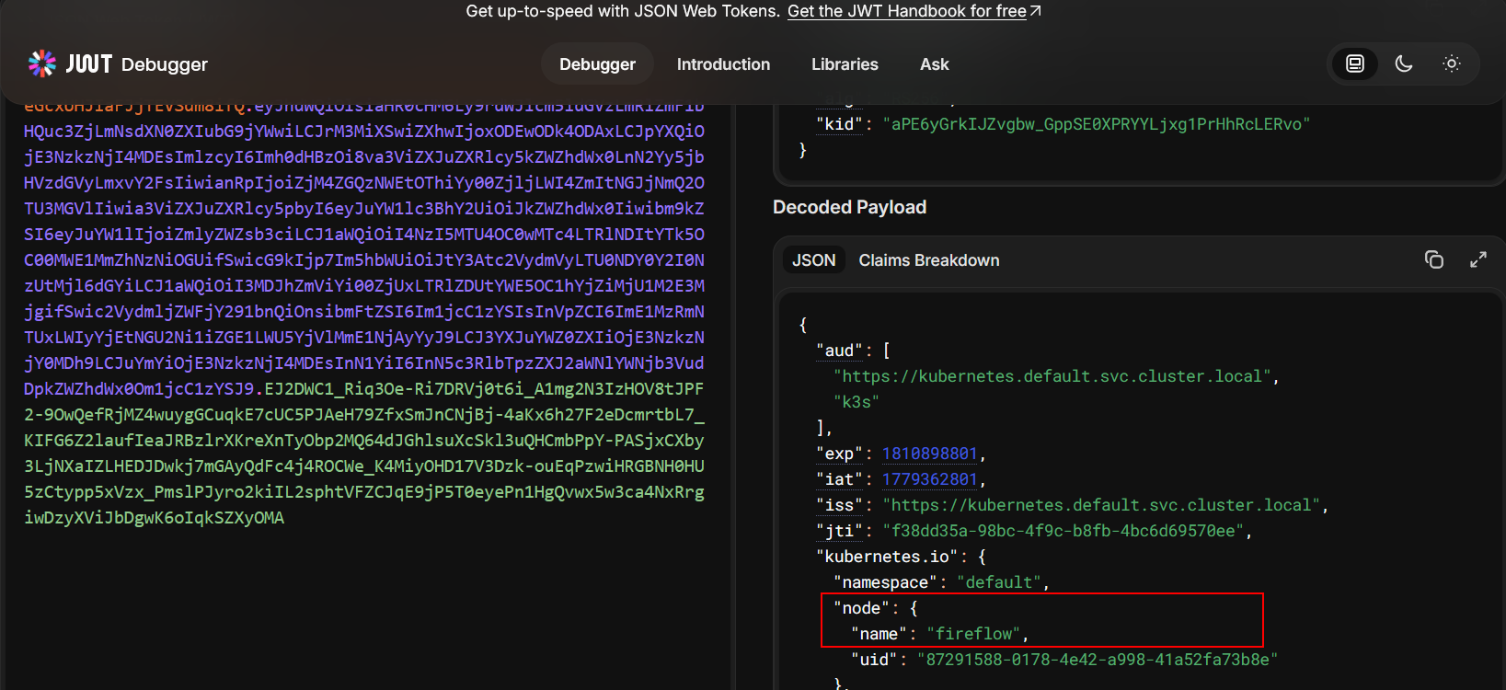Click the "k3s" audience entry
Screen dimensions: 1506x690
click(856, 402)
